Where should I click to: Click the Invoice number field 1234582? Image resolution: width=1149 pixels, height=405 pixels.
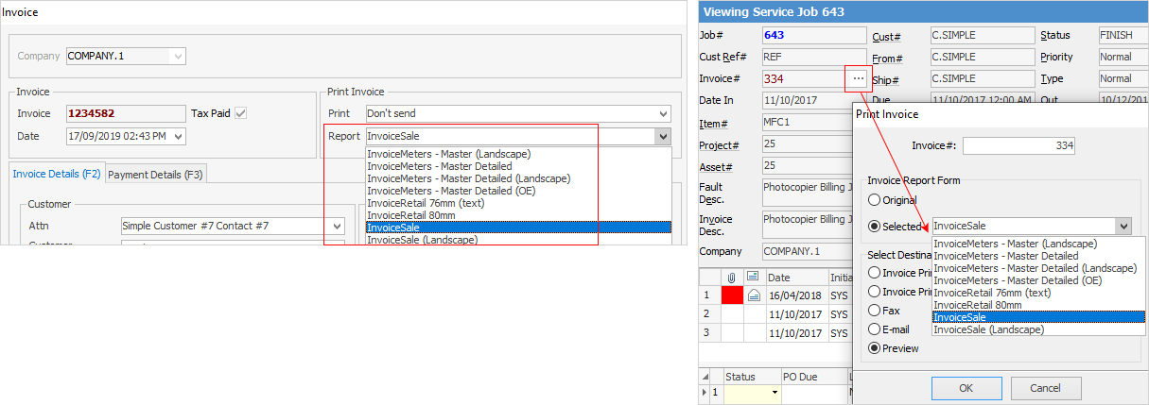coord(125,113)
